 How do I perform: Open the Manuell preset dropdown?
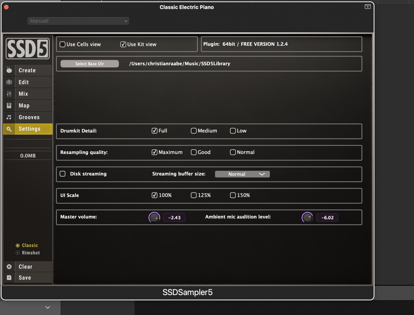click(x=78, y=21)
